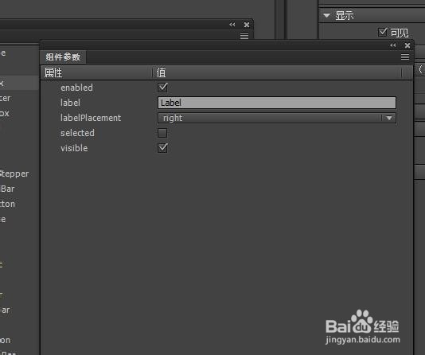Open the 组件参数 panel options menu icon
Image resolution: width=425 pixels, height=355 pixels.
click(405, 57)
